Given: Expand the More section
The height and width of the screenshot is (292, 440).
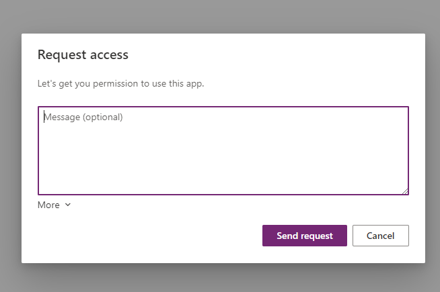Looking at the screenshot, I should point(54,205).
